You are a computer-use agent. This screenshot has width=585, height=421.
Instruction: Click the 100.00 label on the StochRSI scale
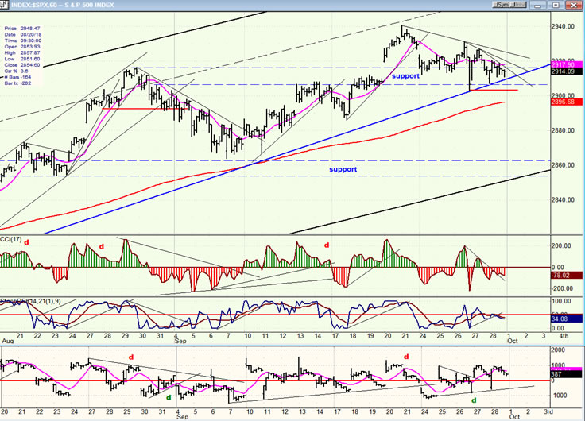point(561,301)
